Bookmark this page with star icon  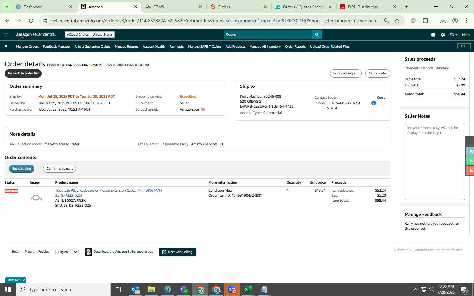(397, 21)
